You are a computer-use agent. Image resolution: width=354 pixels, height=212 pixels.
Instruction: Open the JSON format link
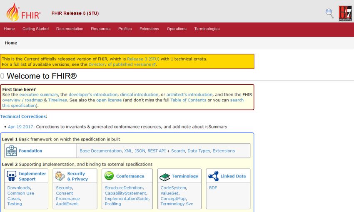pos(140,151)
